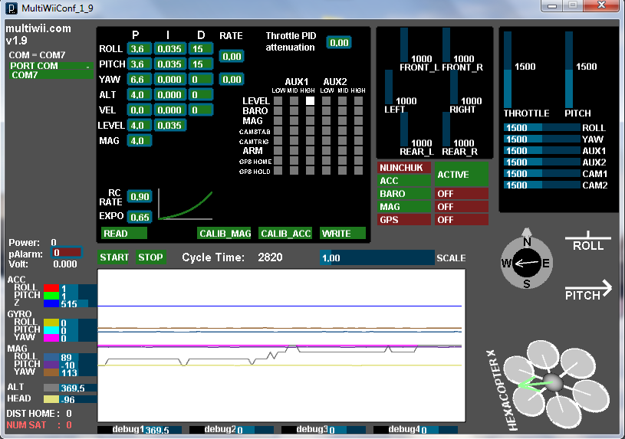Toggle the red ACC ROLL graph swatch
The width and height of the screenshot is (625, 439).
click(x=51, y=288)
